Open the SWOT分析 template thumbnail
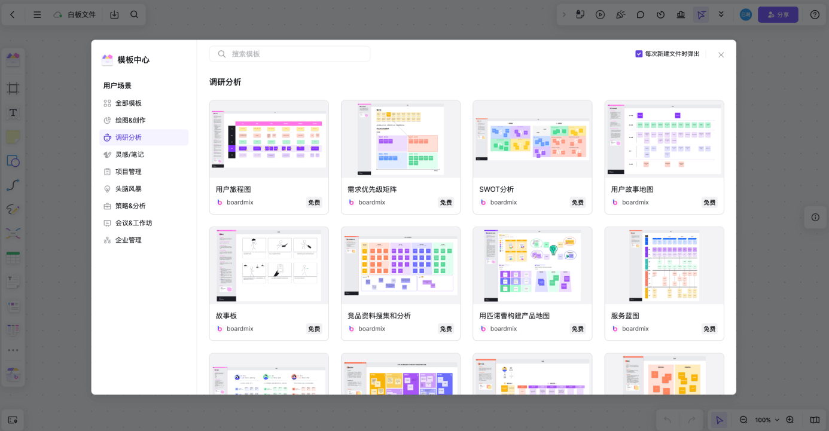The height and width of the screenshot is (431, 829). (x=532, y=139)
